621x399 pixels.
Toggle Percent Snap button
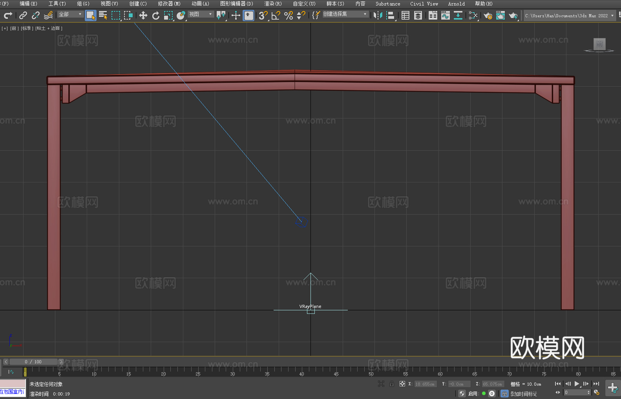289,15
